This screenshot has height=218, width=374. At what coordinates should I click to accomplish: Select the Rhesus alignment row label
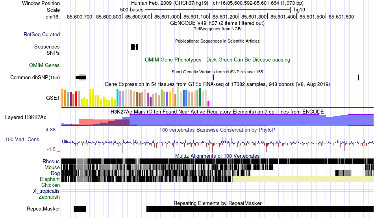pos(51,161)
